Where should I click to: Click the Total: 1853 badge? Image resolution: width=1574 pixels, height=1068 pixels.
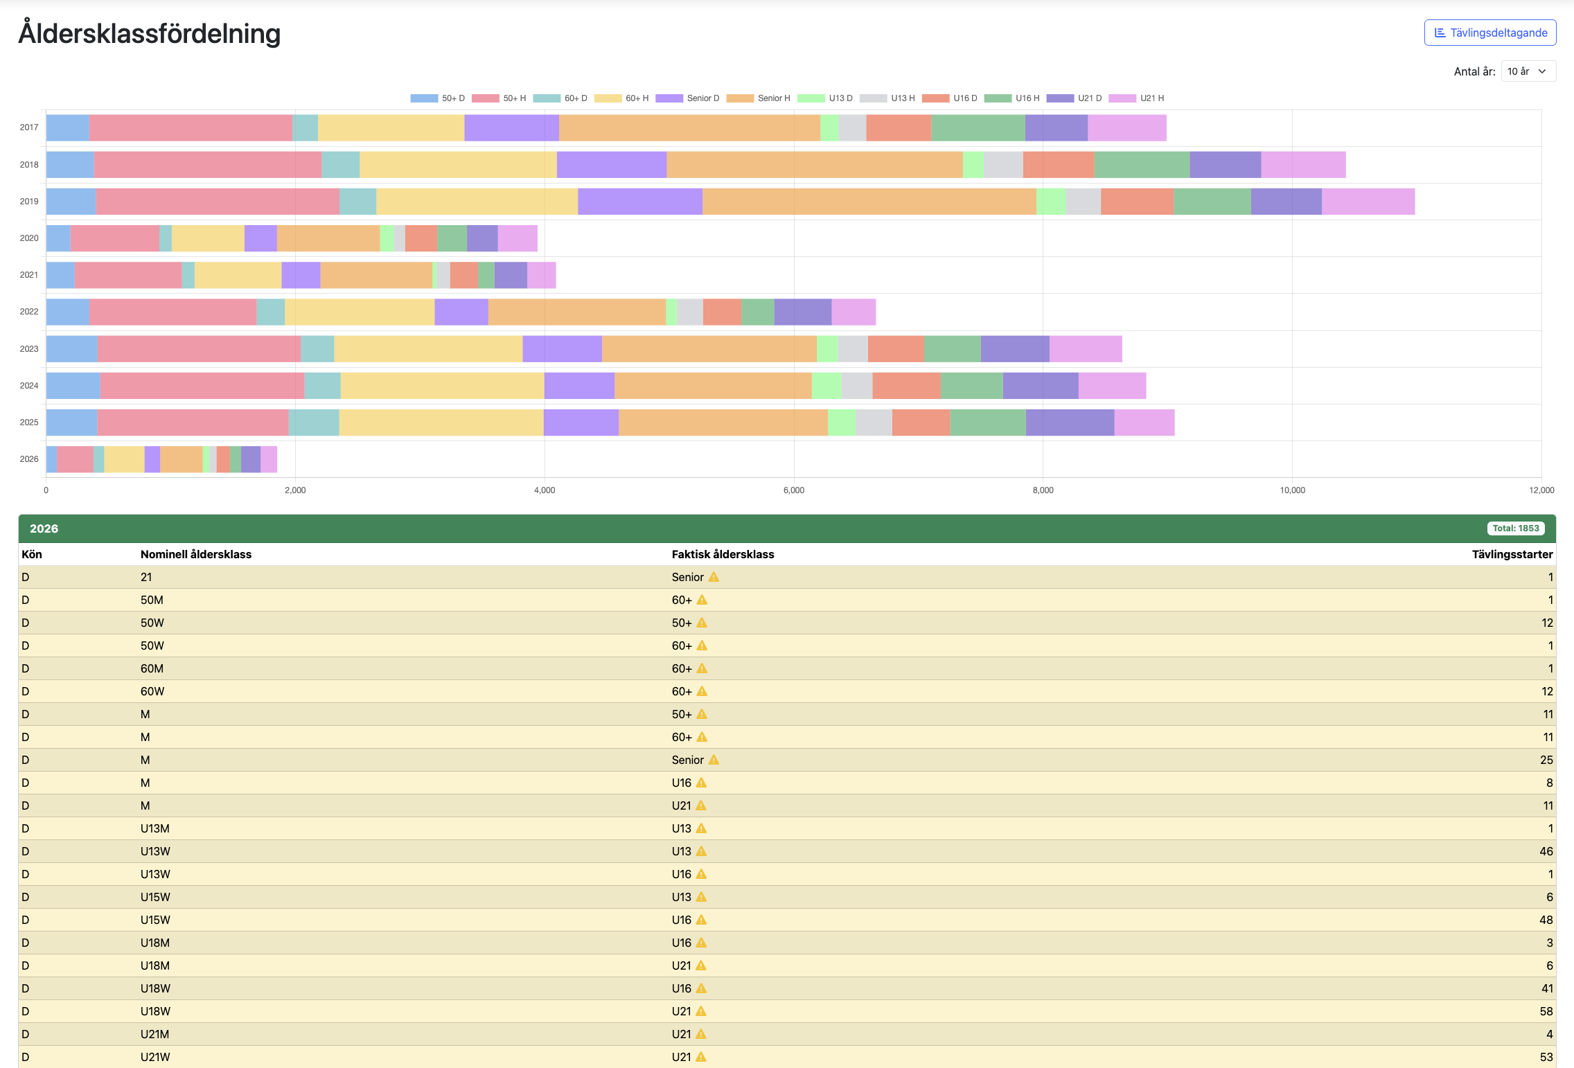[x=1515, y=528]
